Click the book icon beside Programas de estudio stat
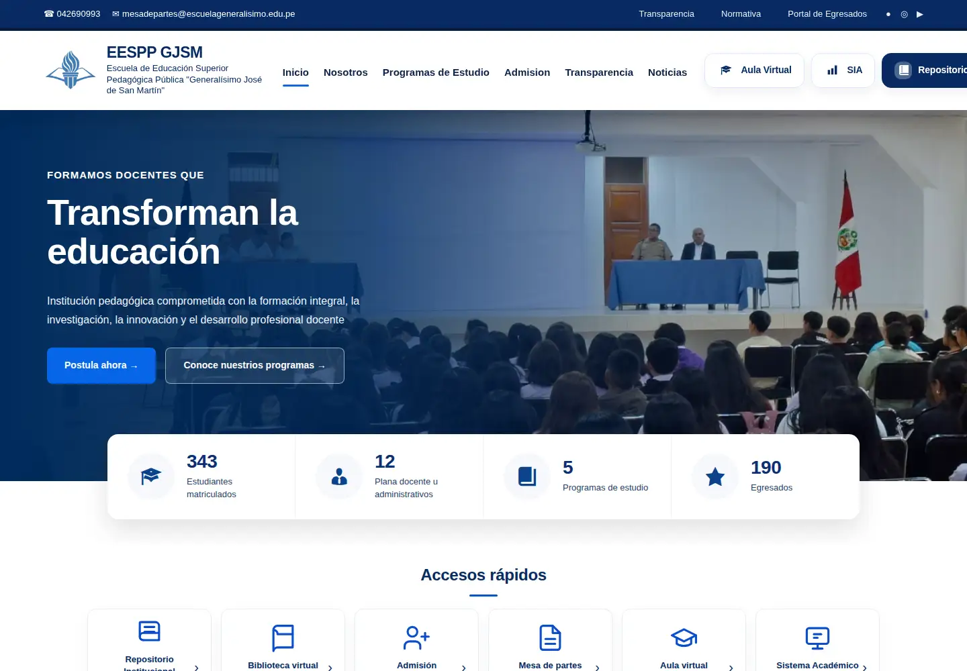Screen dimensions: 967x671 point(527,476)
